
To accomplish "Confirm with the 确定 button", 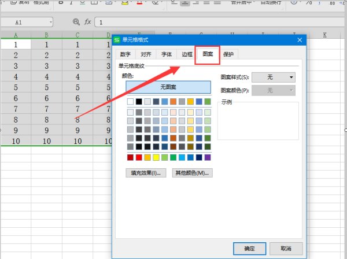I will [250, 249].
